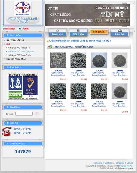137x173 pixels.
Task: Click the flag icon beside Tiếng Việt
Action: [4, 29]
